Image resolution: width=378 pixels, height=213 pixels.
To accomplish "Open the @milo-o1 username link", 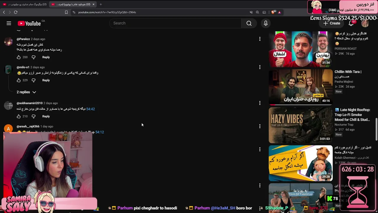I will click(23, 67).
